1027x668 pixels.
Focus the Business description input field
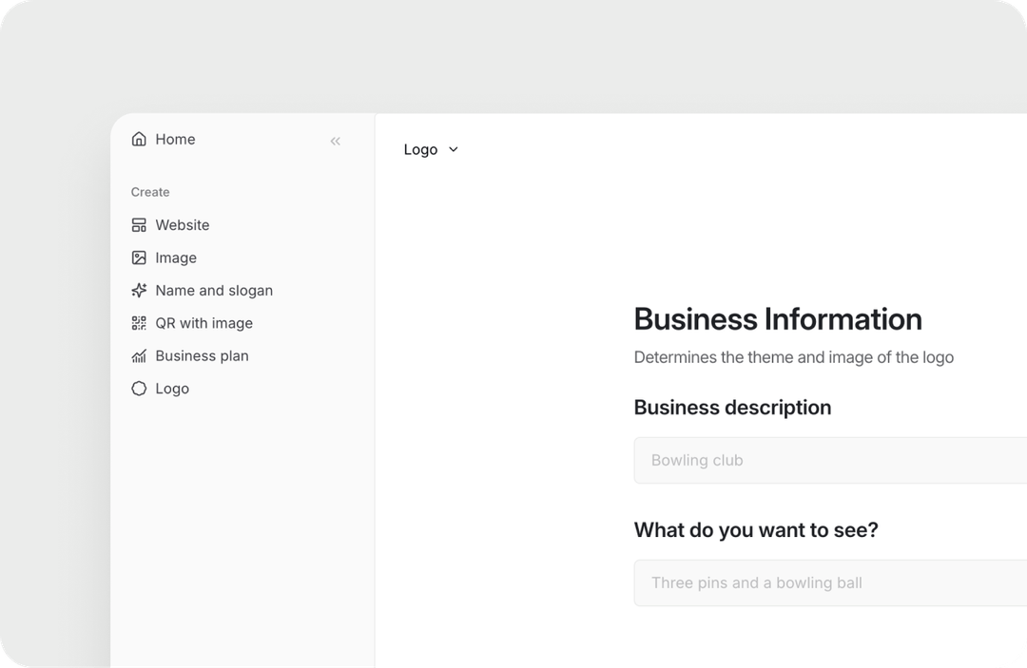pos(829,461)
